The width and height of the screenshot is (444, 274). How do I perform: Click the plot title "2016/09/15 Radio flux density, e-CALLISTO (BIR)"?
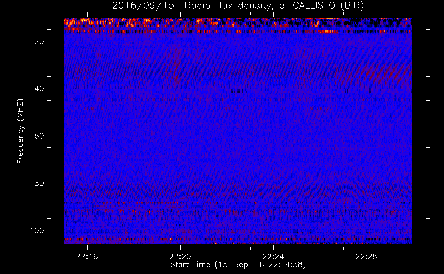coord(238,6)
